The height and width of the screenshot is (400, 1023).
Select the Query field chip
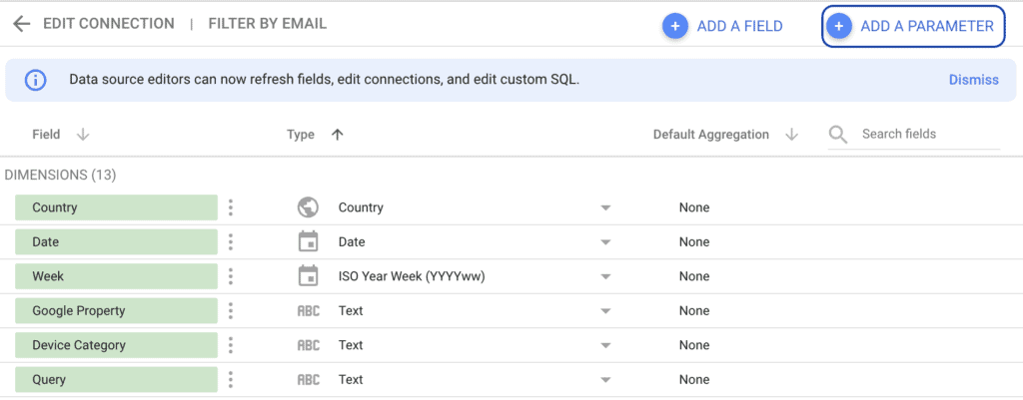tap(116, 380)
